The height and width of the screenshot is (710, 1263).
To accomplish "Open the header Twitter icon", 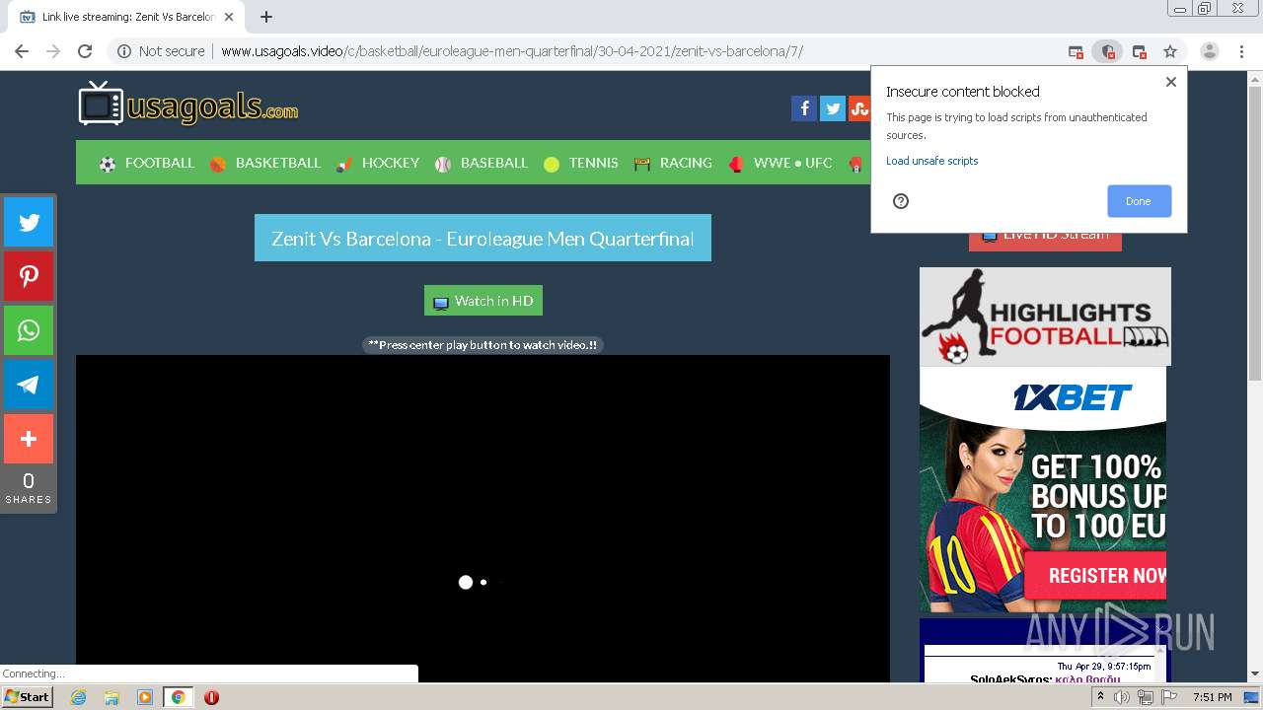I will pos(832,108).
